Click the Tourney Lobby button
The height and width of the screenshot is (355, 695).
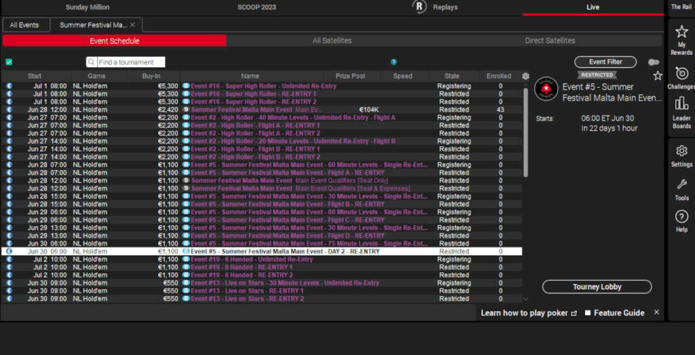[597, 287]
